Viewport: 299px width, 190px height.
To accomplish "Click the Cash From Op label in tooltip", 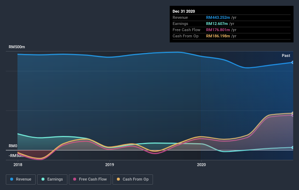I will (x=185, y=36).
